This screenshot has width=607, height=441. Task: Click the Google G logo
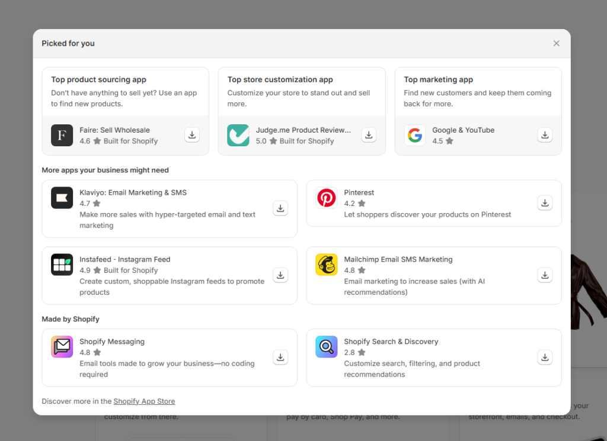tap(414, 136)
